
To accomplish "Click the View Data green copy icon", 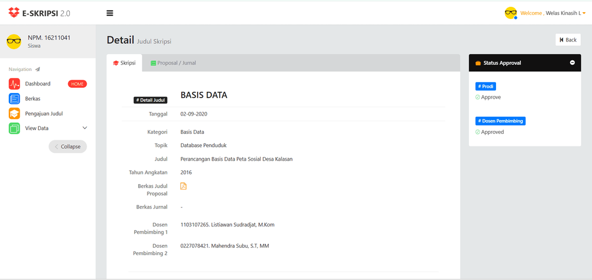I will (x=14, y=128).
